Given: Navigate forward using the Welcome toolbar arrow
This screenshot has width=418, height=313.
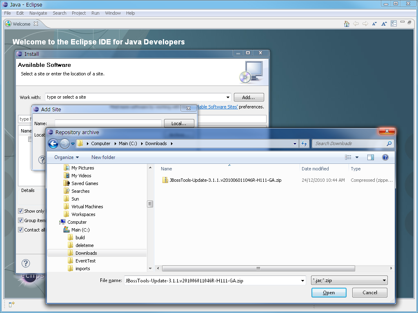Looking at the screenshot, I should pos(365,24).
